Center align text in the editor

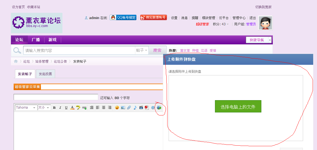[x=104, y=108]
